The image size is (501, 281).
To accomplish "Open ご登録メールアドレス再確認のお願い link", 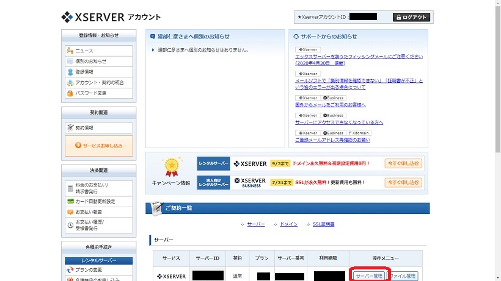I will pos(332,140).
